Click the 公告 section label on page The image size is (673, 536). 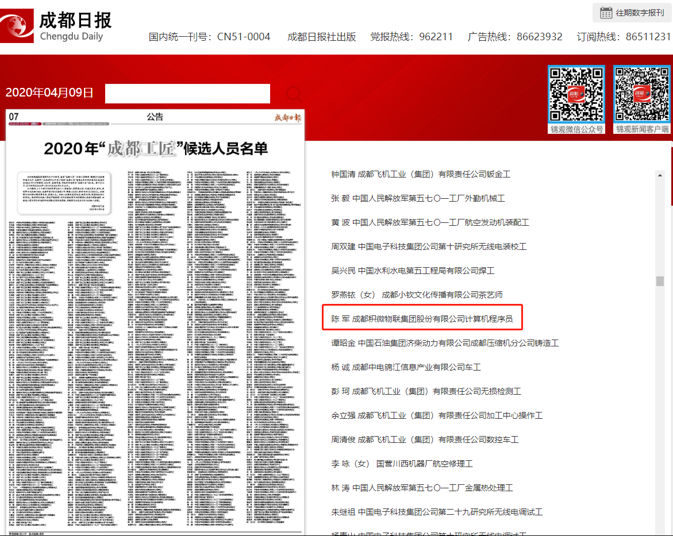click(155, 117)
